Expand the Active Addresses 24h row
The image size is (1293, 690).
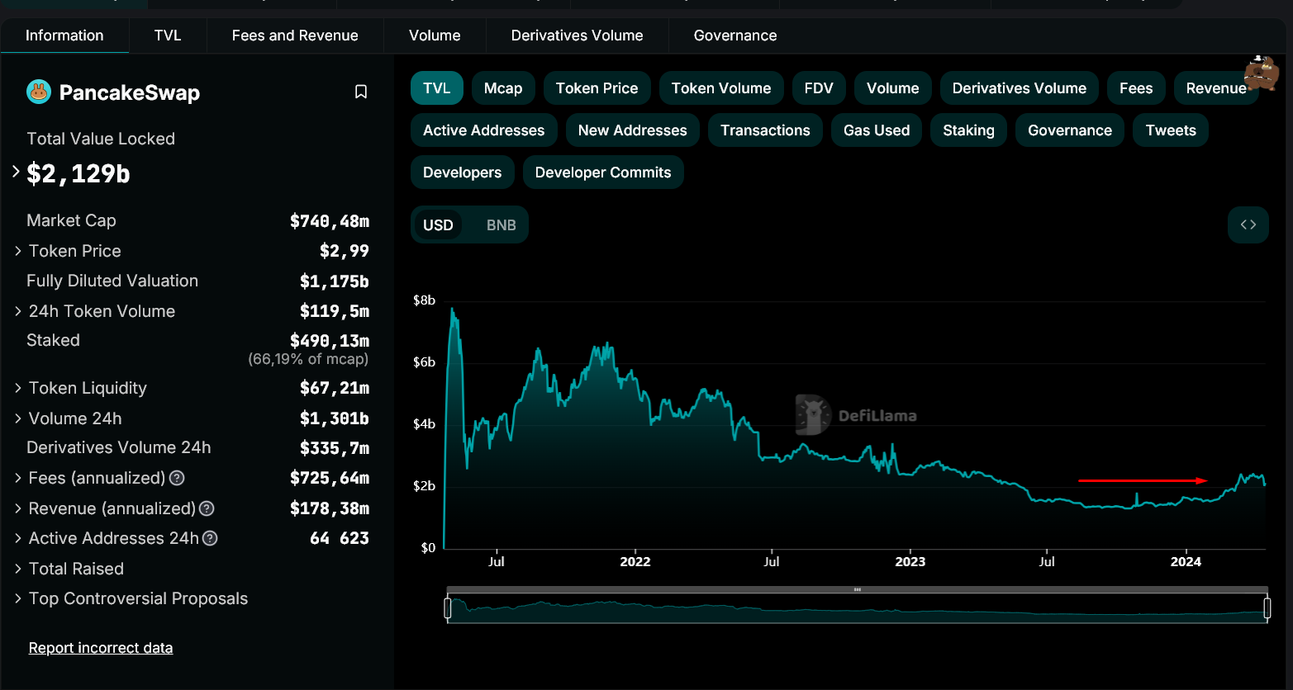tap(18, 538)
